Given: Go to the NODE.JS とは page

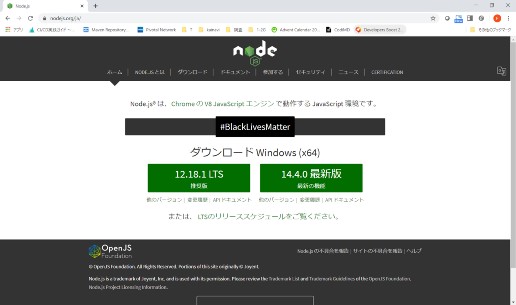Looking at the screenshot, I should pyautogui.click(x=150, y=72).
